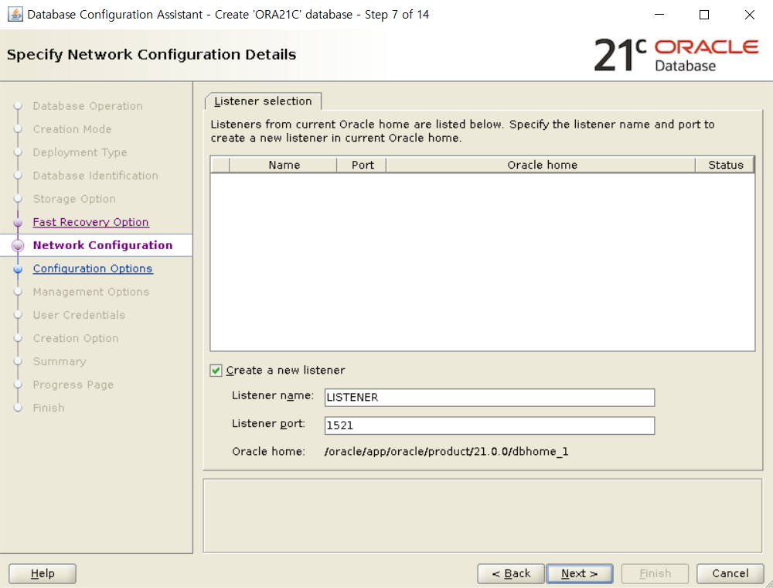Click the Java app icon in title bar
Screen dimensions: 773x588
(15, 14)
